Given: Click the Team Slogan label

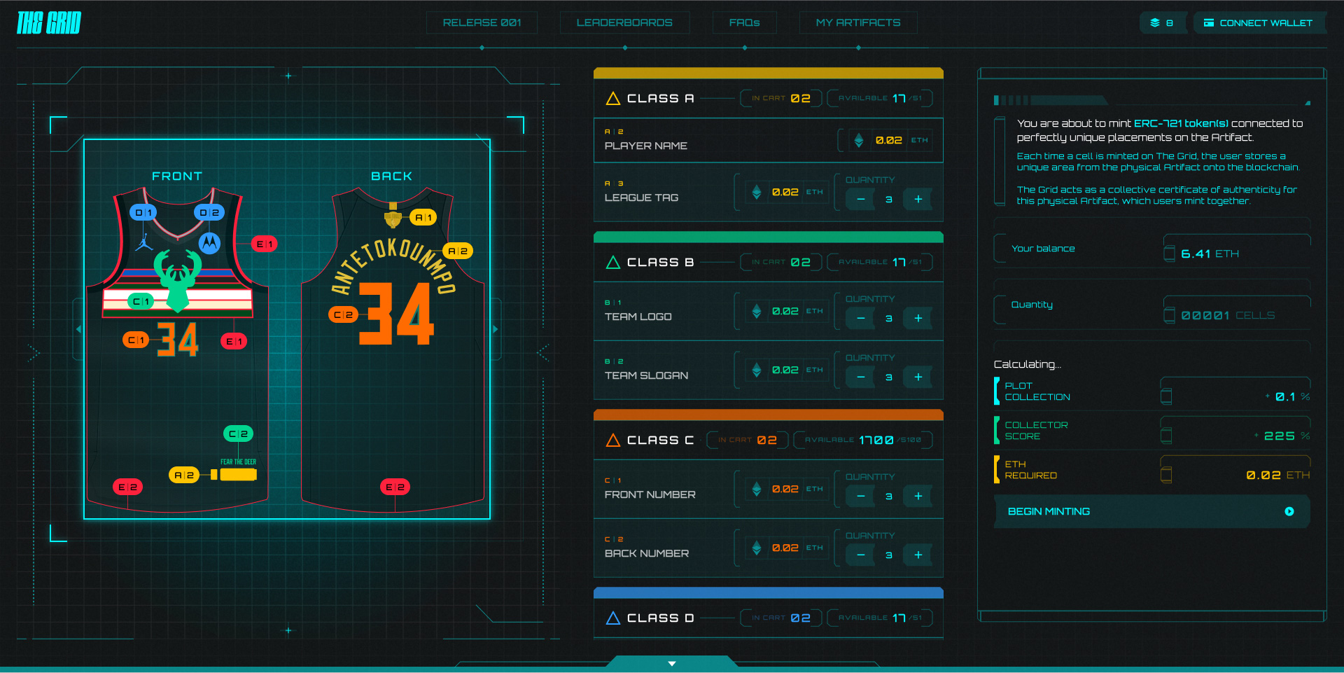Looking at the screenshot, I should (x=646, y=375).
